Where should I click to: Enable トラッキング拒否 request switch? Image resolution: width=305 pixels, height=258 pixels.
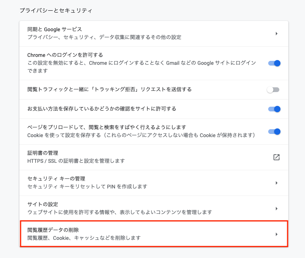[x=273, y=90]
